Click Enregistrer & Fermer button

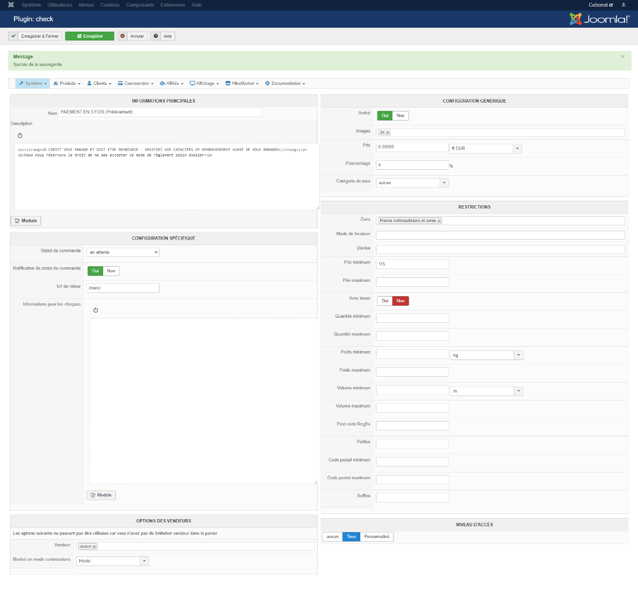[x=35, y=36]
